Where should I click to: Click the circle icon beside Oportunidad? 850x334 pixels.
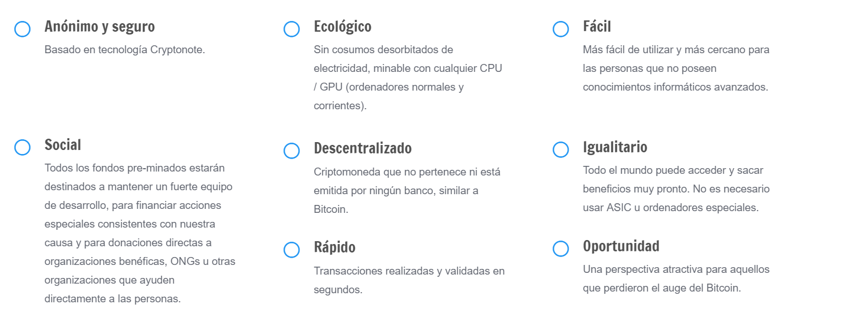click(x=561, y=249)
